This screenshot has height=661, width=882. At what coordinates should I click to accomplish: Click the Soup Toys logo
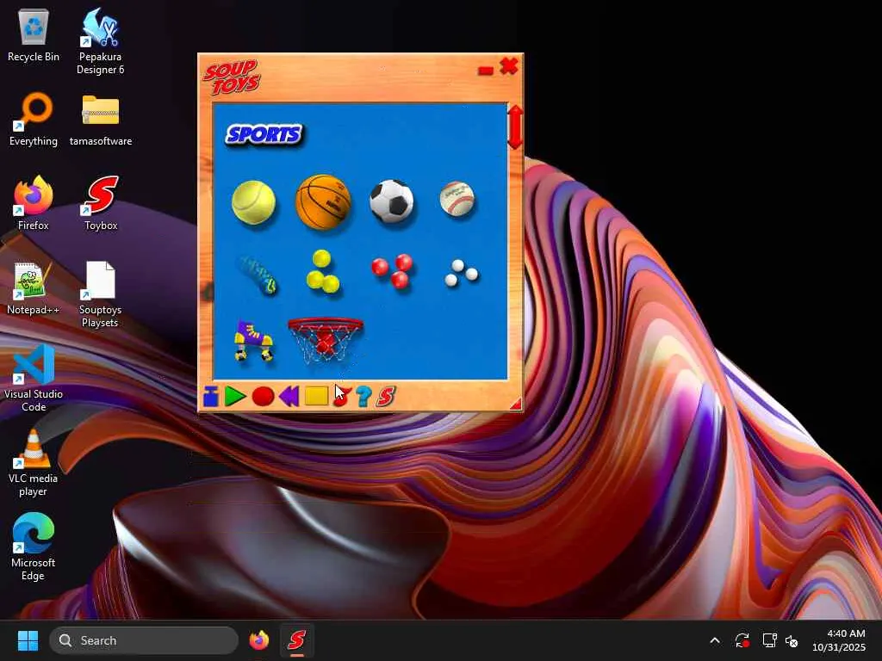coord(231,77)
